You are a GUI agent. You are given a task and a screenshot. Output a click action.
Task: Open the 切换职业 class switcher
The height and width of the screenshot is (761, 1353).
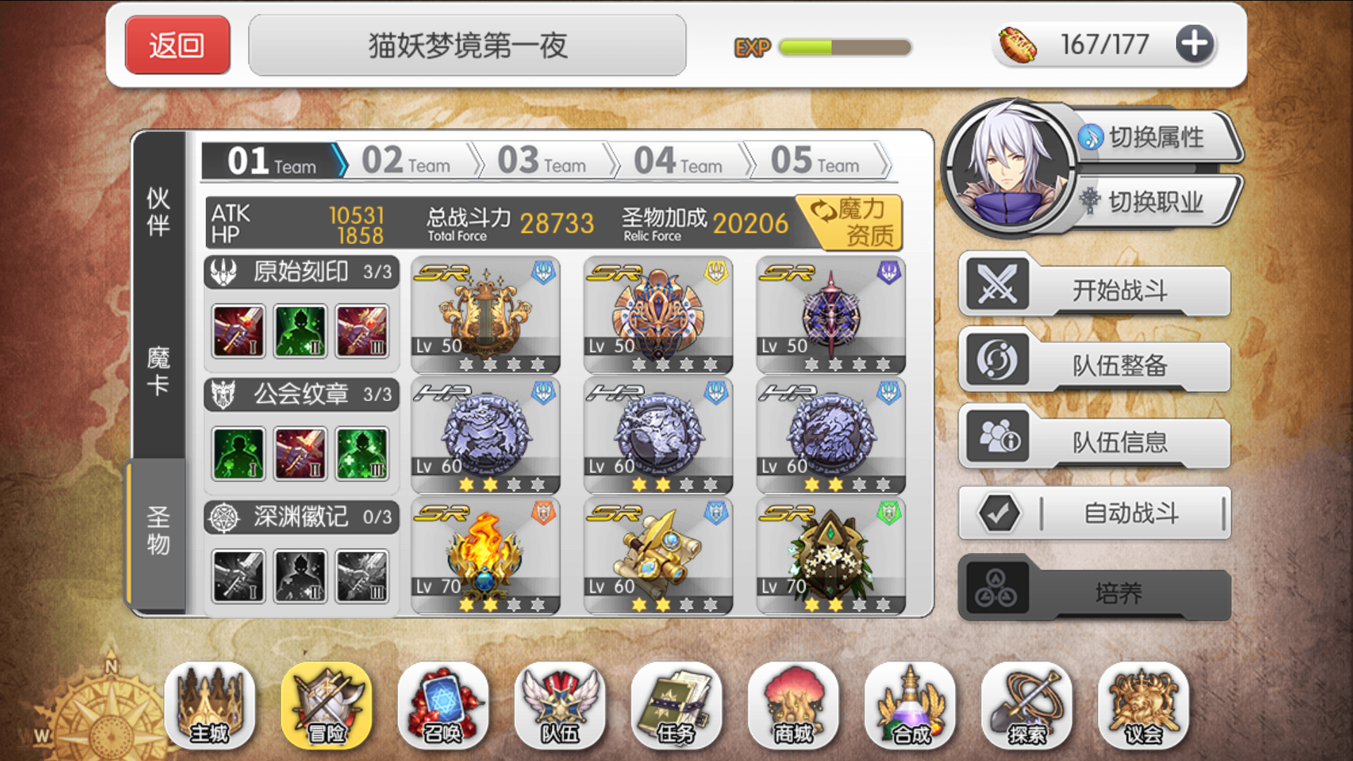pyautogui.click(x=1156, y=202)
